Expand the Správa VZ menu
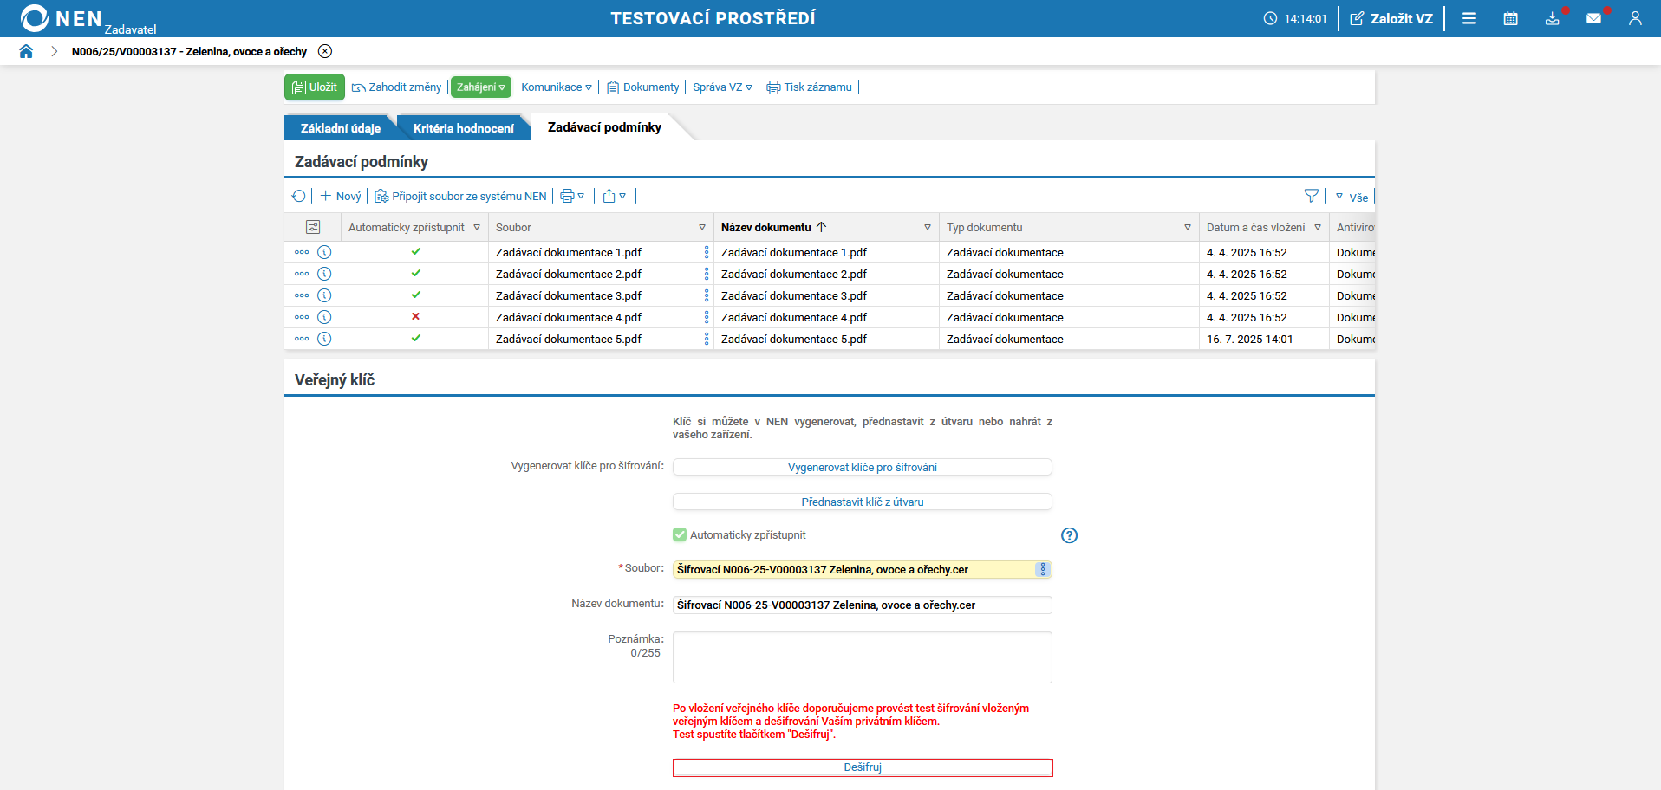The width and height of the screenshot is (1661, 790). pyautogui.click(x=722, y=87)
